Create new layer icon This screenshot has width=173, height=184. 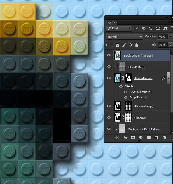click(157, 137)
